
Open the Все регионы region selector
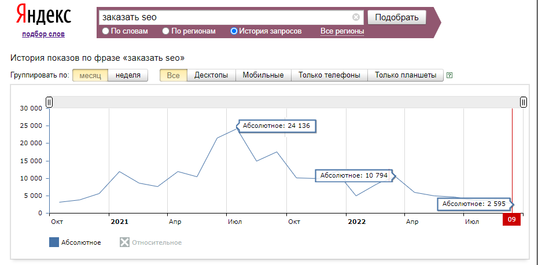[342, 31]
